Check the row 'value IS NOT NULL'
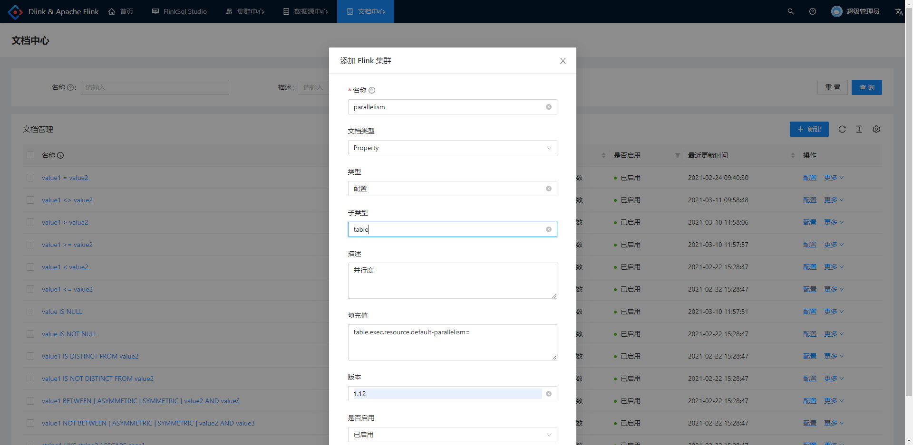Screen dimensions: 913x445 (x=30, y=334)
